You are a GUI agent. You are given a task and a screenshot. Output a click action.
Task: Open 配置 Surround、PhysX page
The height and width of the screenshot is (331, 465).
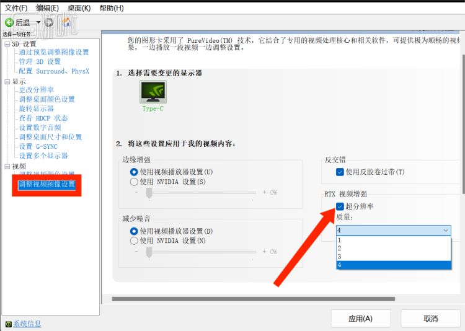point(54,71)
